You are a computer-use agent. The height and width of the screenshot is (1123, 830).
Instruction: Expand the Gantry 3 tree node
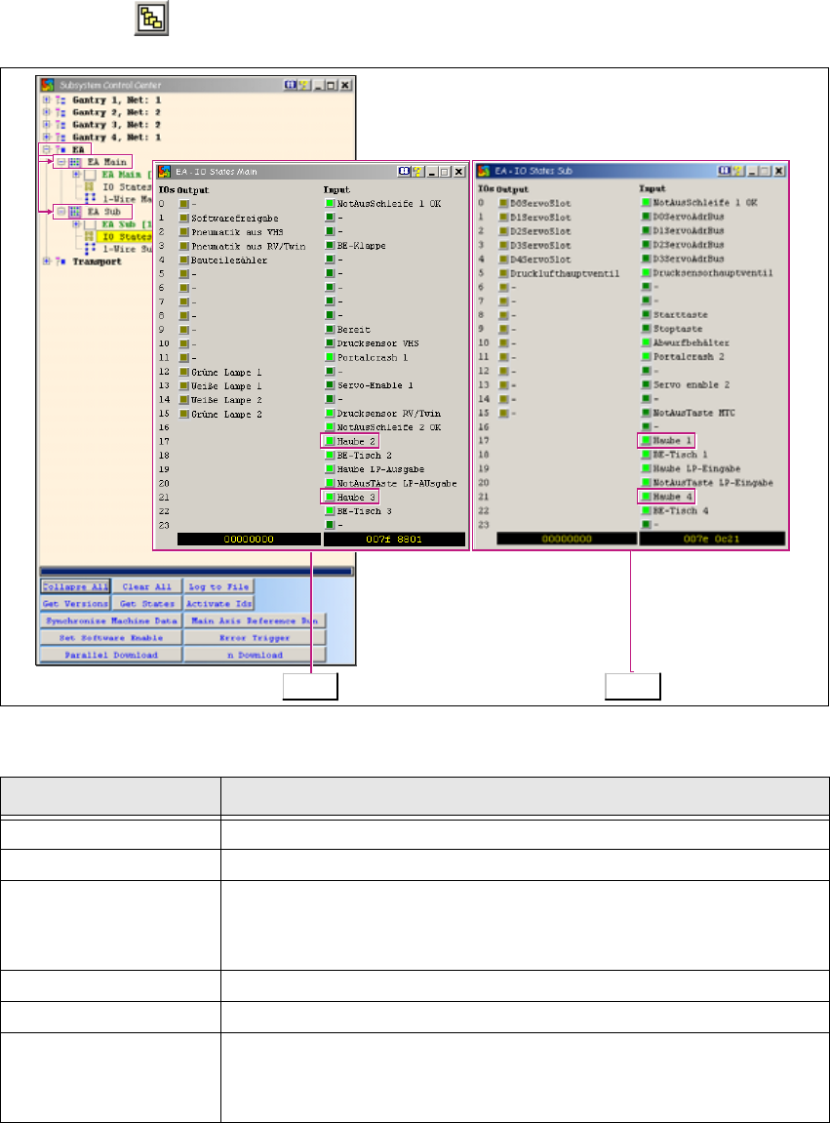[x=47, y=124]
